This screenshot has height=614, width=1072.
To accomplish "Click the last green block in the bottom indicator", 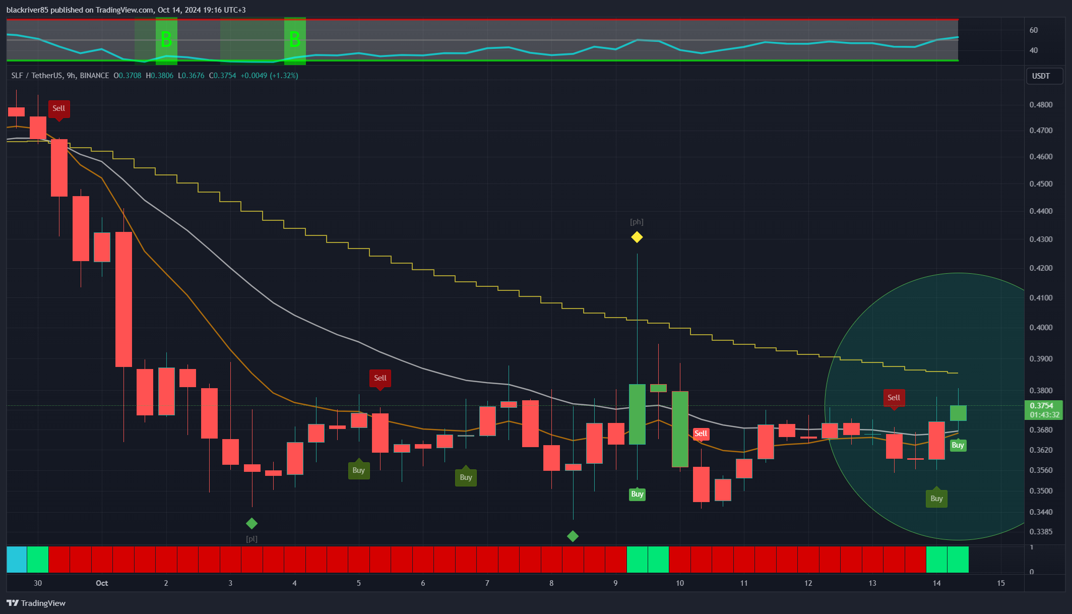I will click(958, 560).
